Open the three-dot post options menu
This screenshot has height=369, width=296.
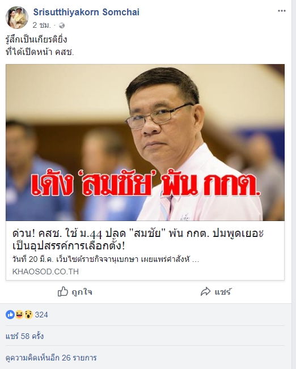click(x=282, y=11)
